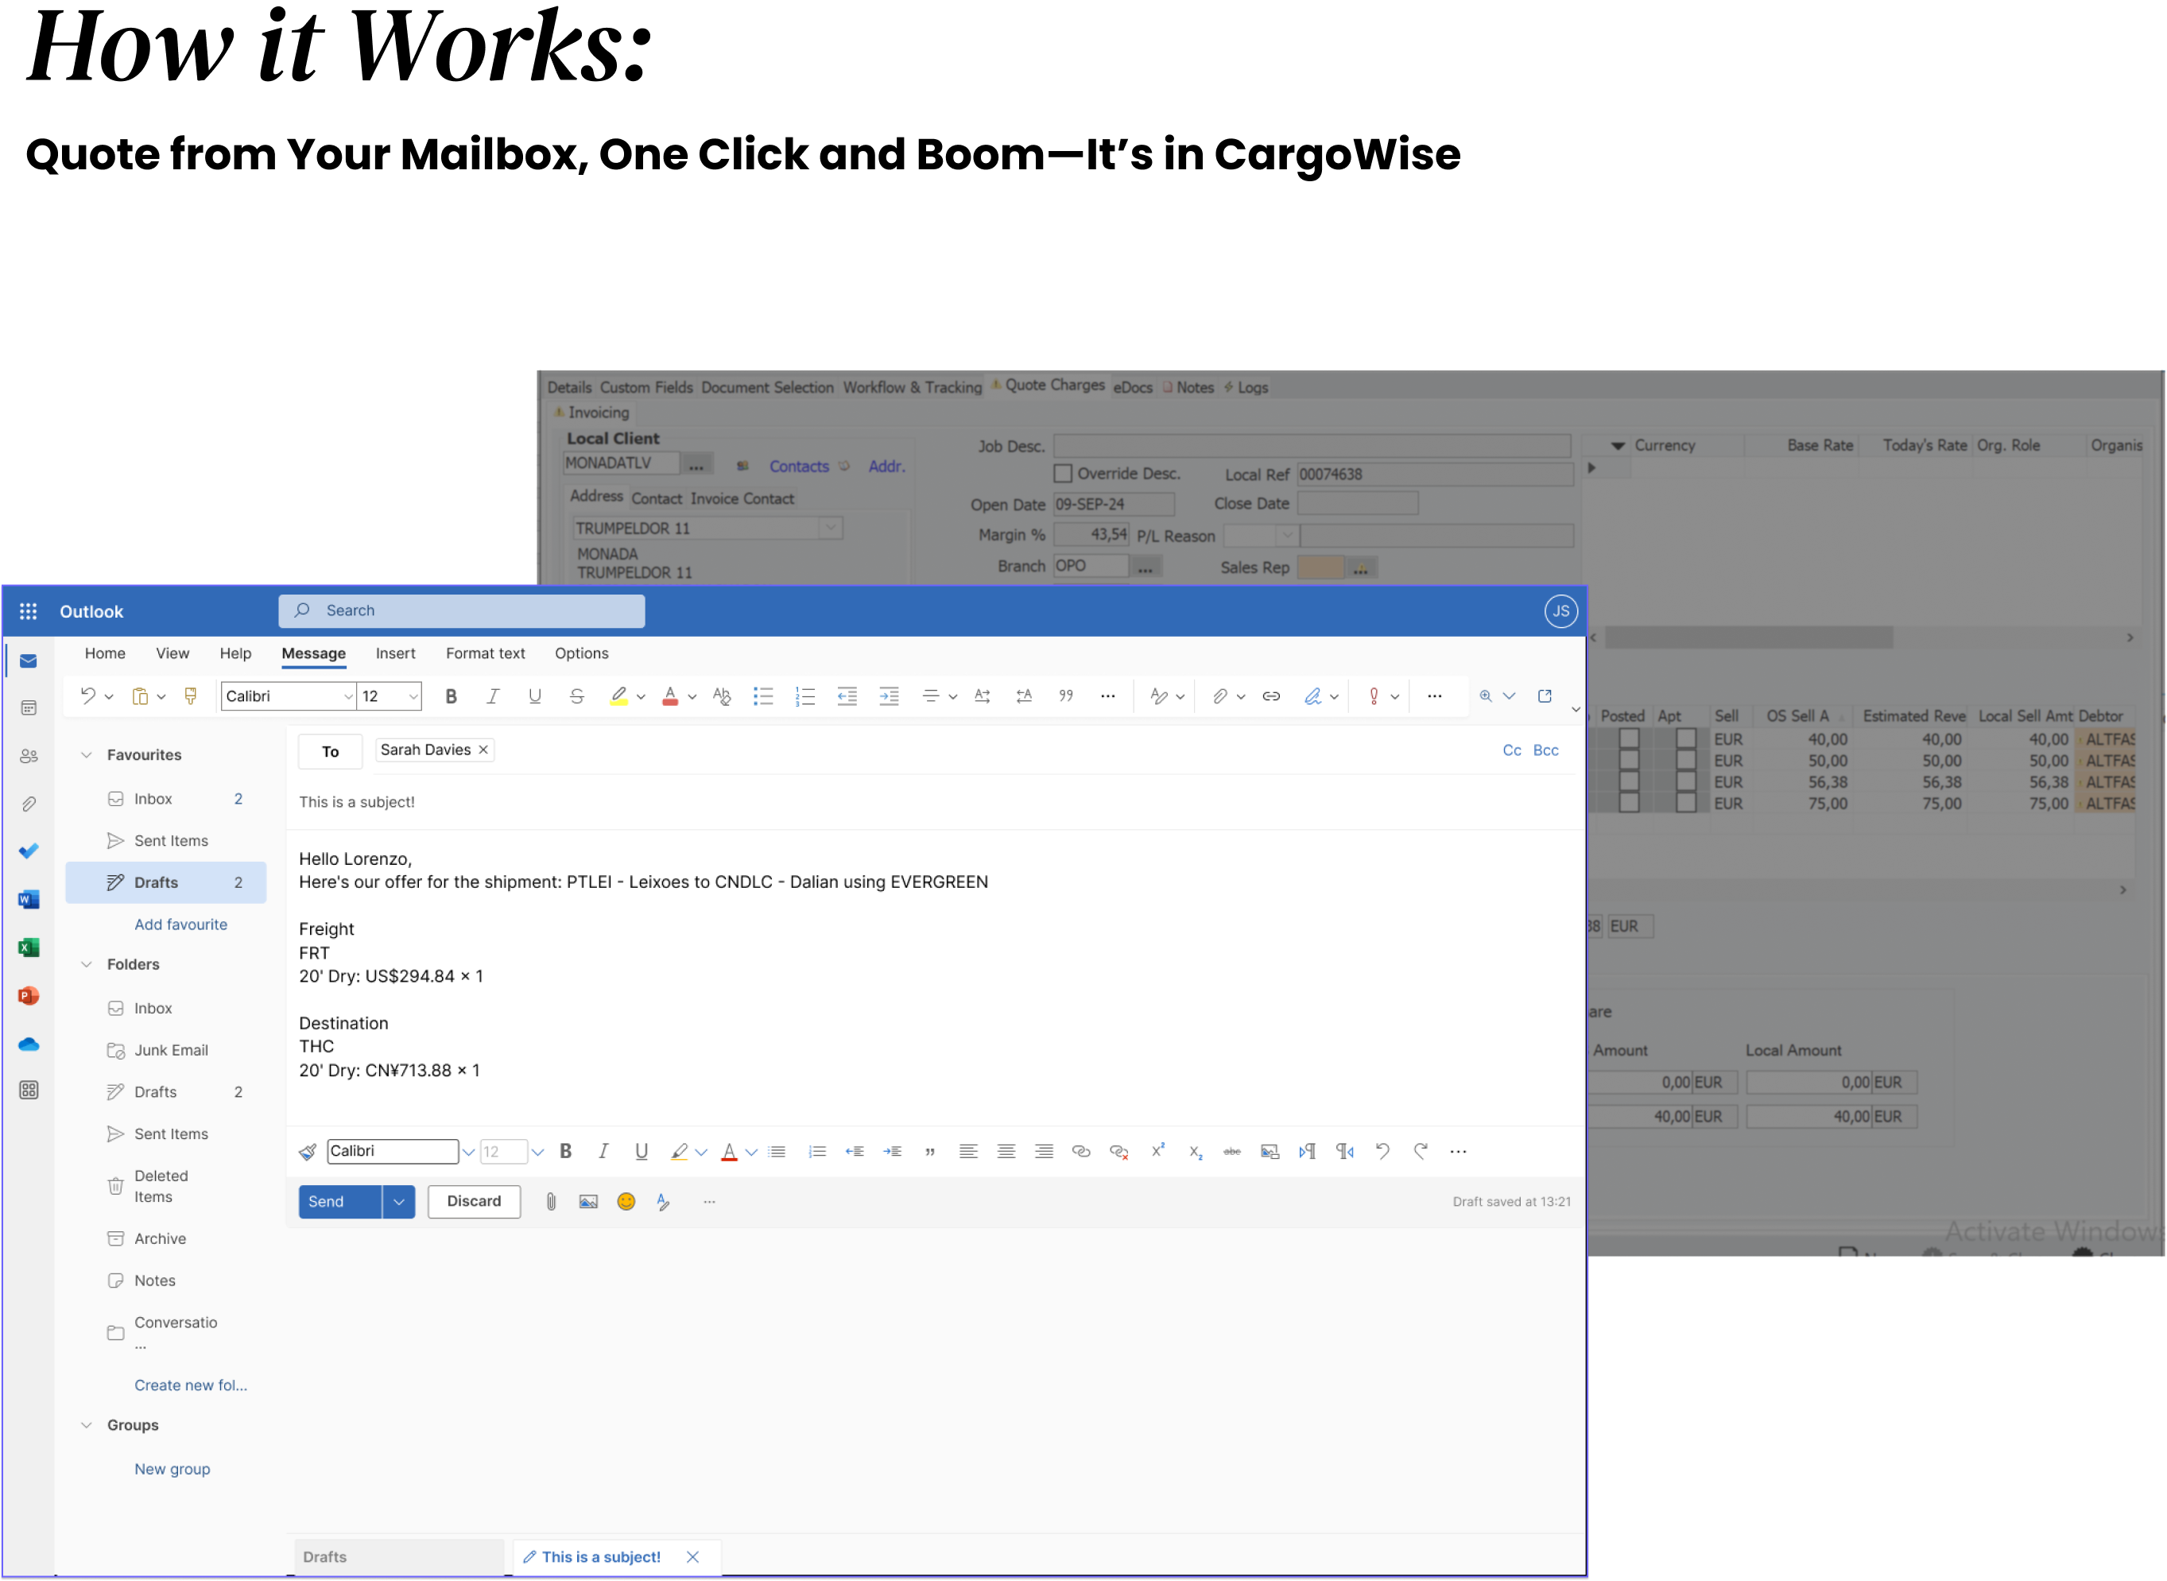
Task: Launch Word from the left rail
Action: (x=29, y=900)
